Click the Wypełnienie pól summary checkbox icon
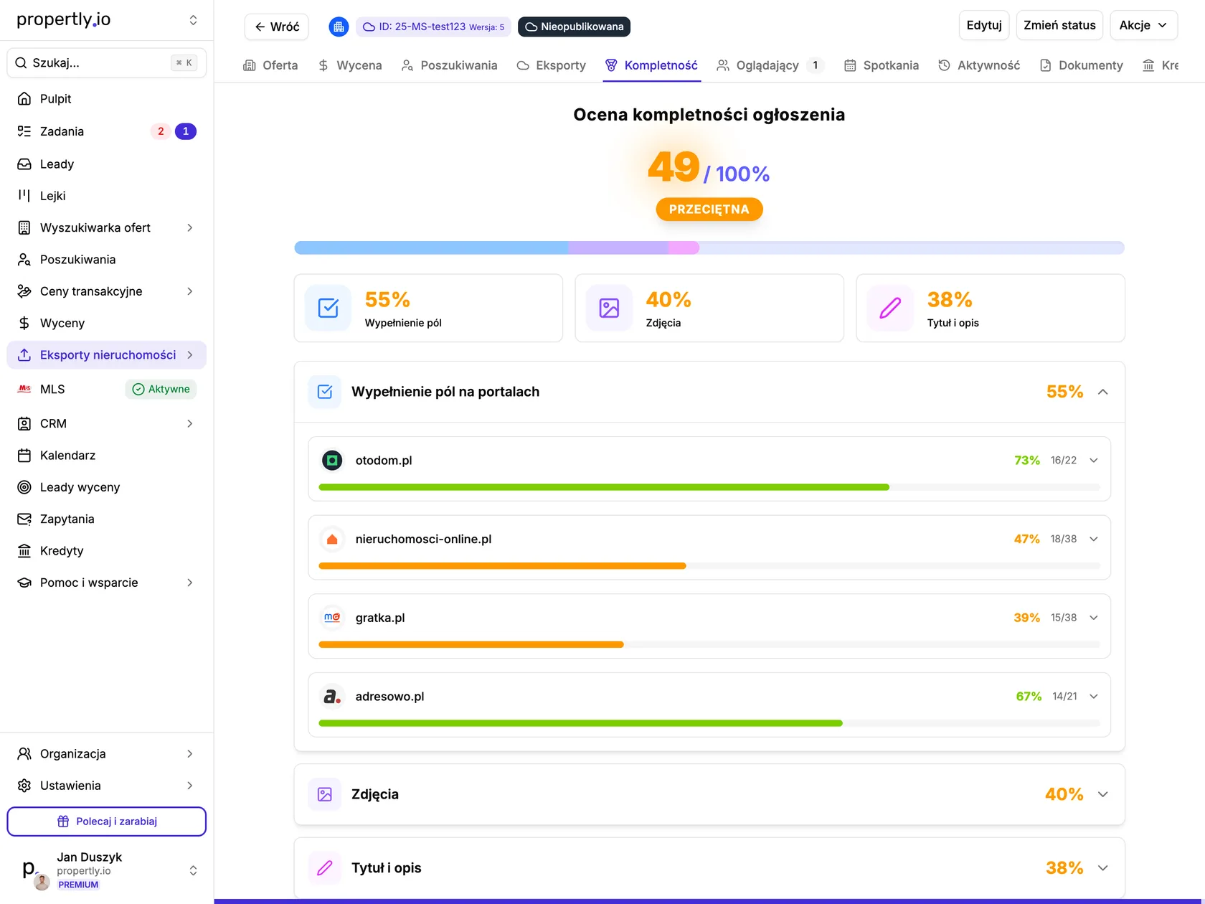 [x=328, y=308]
